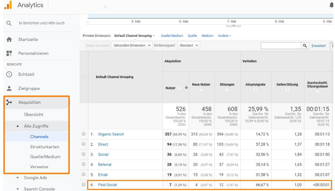This screenshot has width=335, height=191.
Task: Click the table search magnifier button
Action: 305,46
